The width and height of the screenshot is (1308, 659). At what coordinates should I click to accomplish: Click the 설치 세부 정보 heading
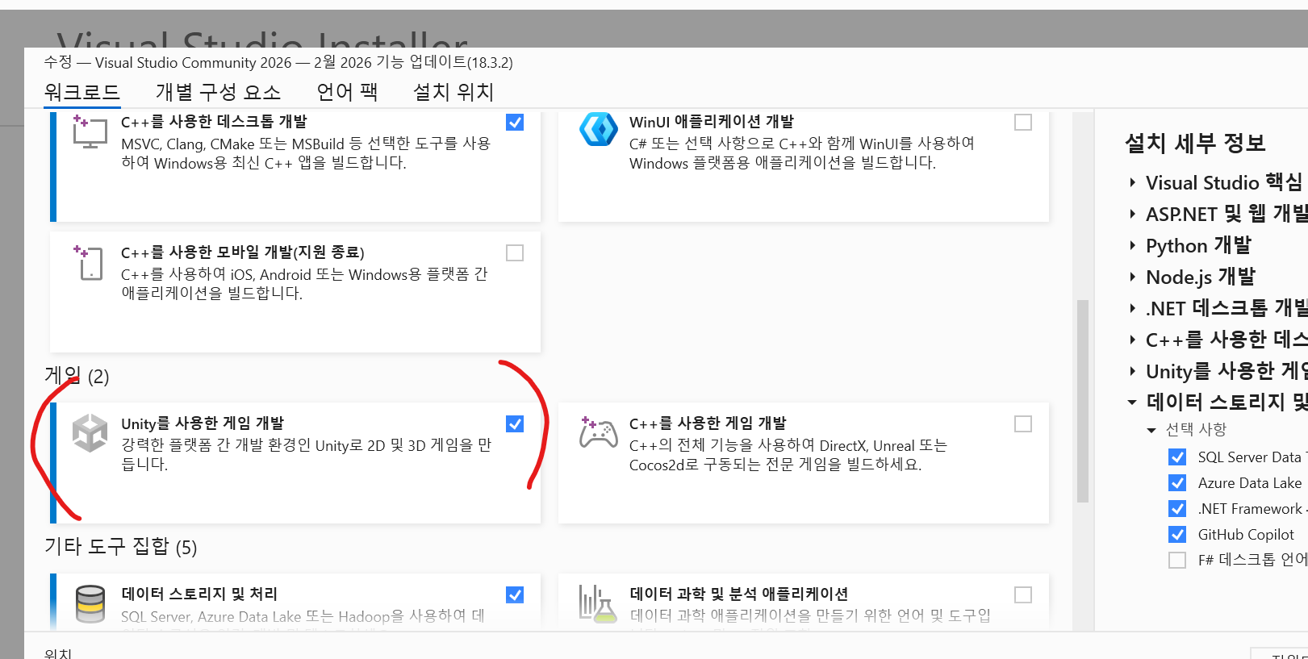[x=1195, y=143]
